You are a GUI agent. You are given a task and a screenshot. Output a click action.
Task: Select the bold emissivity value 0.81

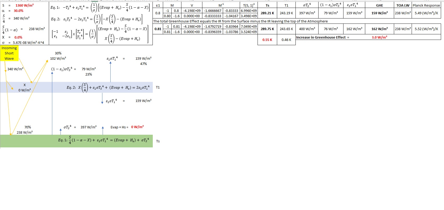[x=158, y=29]
